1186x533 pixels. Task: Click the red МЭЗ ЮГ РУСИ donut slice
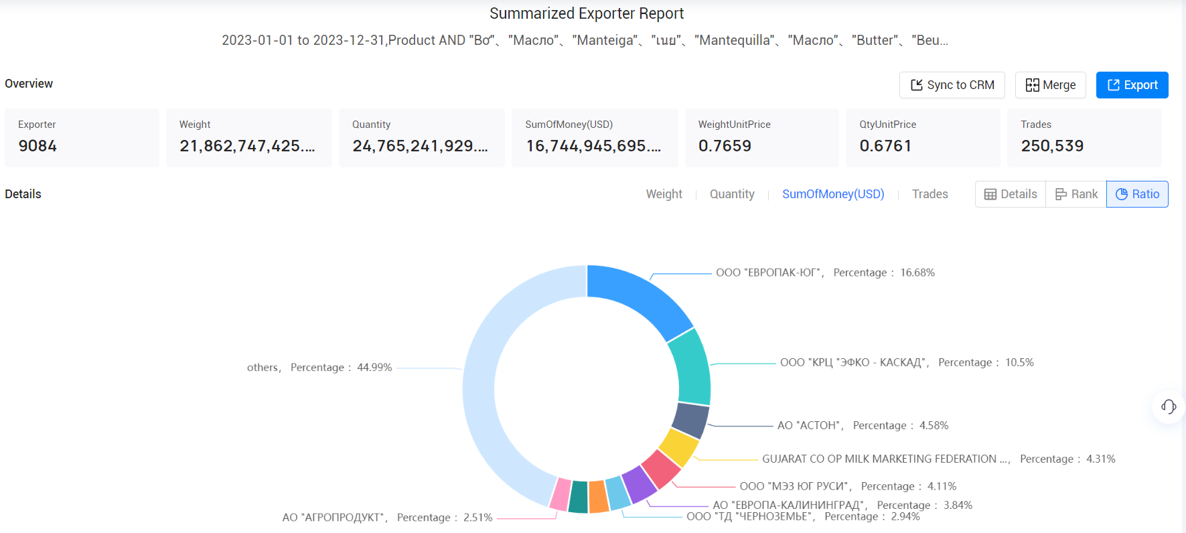(x=661, y=469)
